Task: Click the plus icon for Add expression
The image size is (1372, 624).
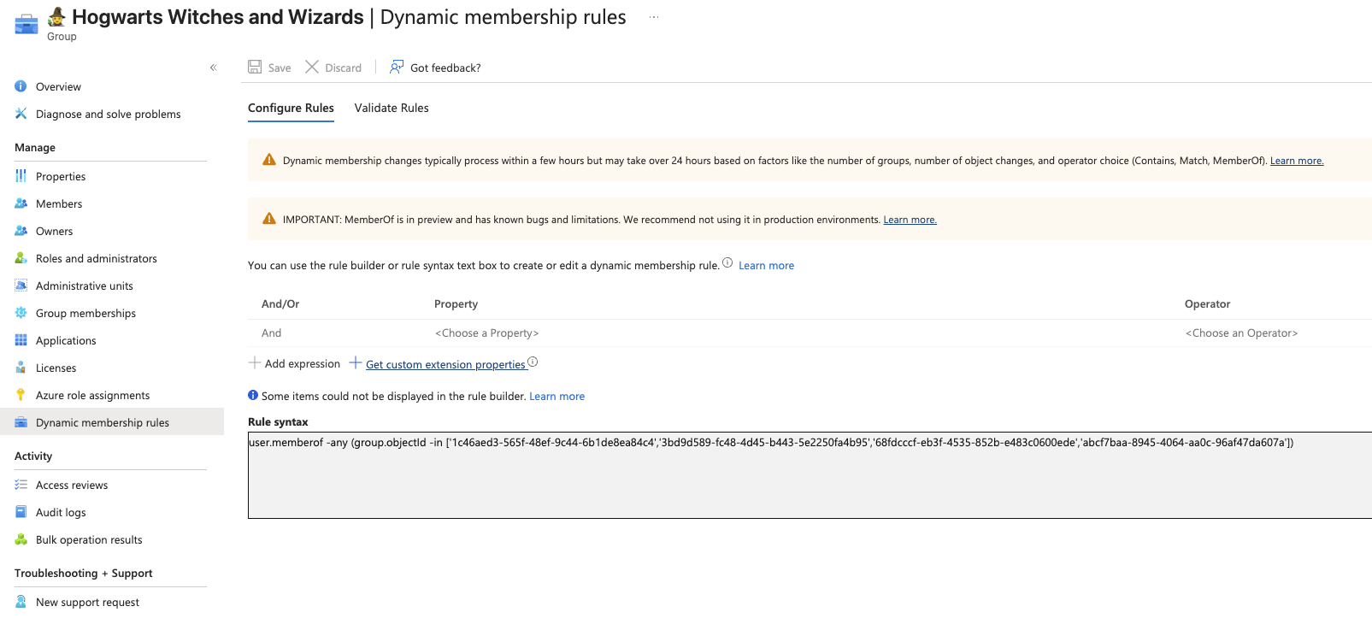Action: coord(255,362)
